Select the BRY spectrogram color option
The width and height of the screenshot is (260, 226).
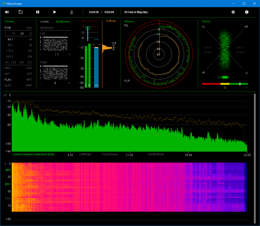click(8, 184)
